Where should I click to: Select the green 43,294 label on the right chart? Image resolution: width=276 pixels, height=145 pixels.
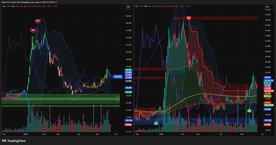pos(268,83)
